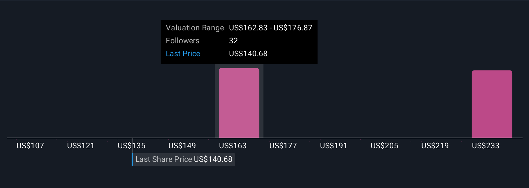This screenshot has height=188, width=529.
Task: Click the tooltip's US$140.68 last price value
Action: click(x=248, y=54)
